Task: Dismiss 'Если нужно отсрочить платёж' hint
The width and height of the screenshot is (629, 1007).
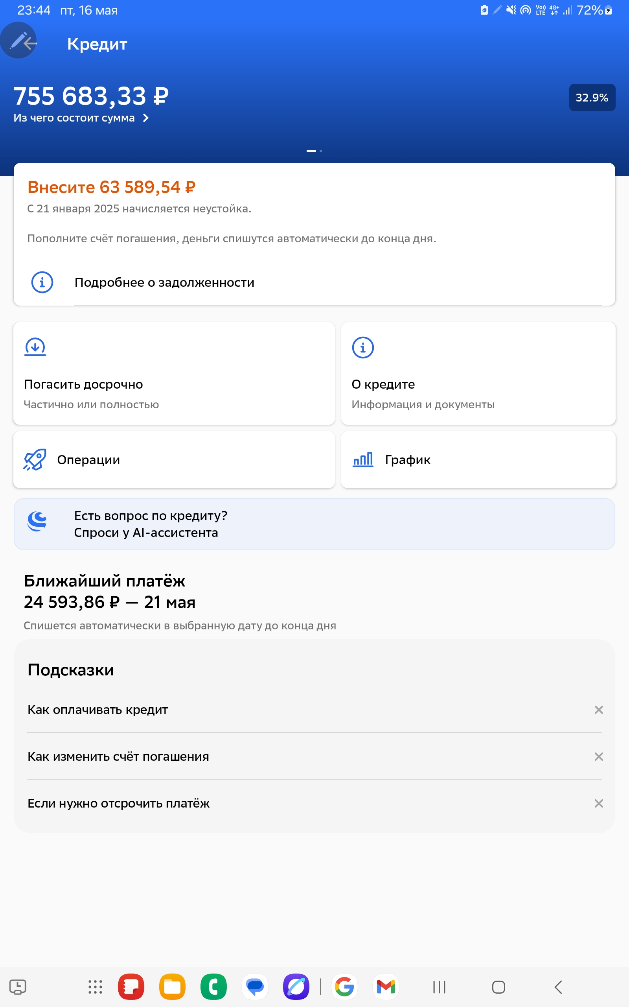Action: tap(599, 803)
